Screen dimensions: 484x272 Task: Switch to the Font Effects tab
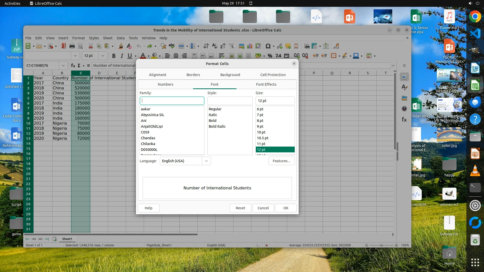(266, 84)
